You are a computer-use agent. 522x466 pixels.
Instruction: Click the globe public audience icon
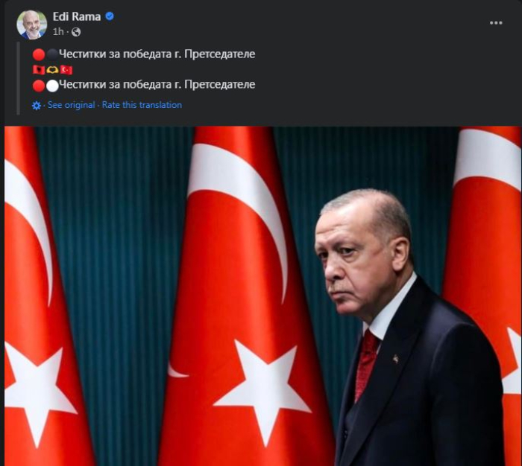[76, 32]
